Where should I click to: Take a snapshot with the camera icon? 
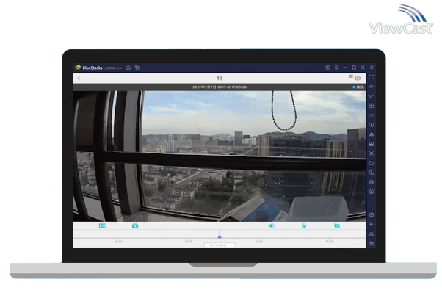pyautogui.click(x=135, y=226)
